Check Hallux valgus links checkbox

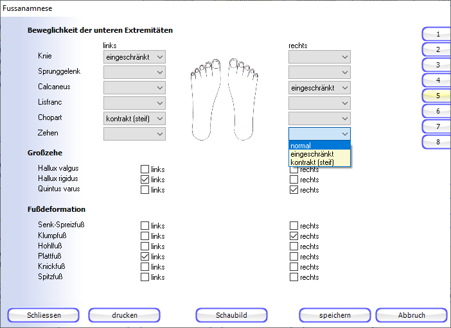point(145,169)
